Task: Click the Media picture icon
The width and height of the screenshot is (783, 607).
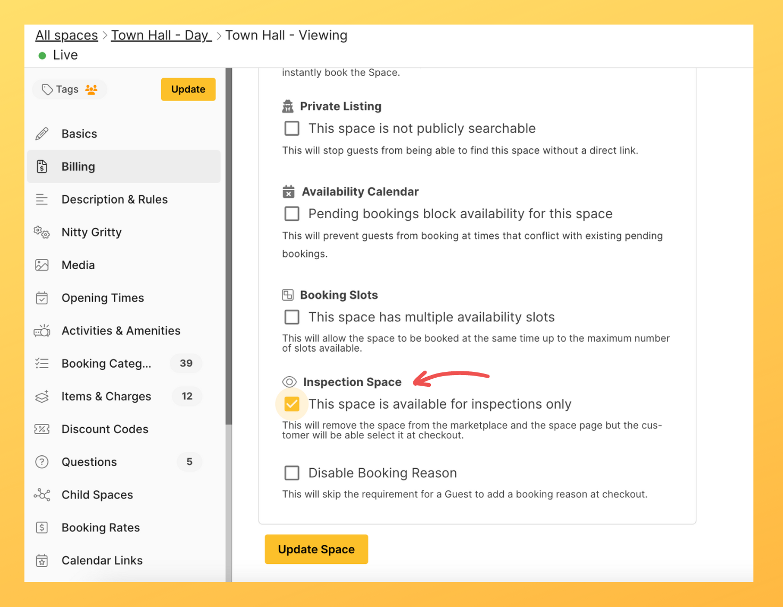Action: (x=42, y=265)
